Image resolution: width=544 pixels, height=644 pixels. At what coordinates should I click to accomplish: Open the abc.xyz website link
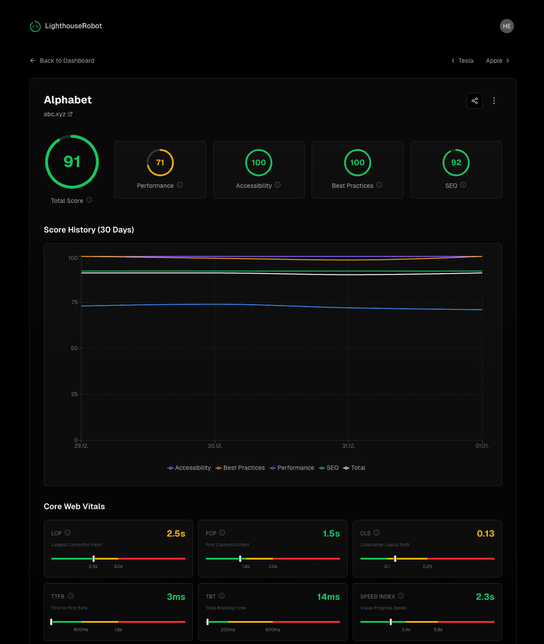[55, 114]
